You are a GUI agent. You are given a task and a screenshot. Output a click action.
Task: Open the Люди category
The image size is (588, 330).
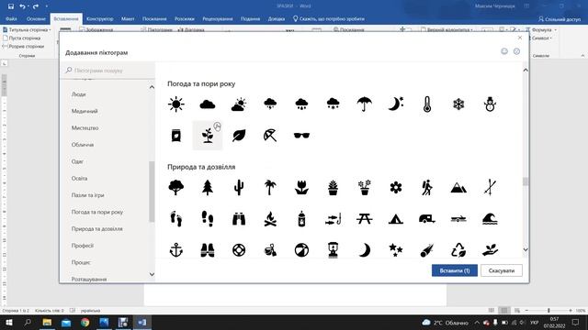point(79,94)
